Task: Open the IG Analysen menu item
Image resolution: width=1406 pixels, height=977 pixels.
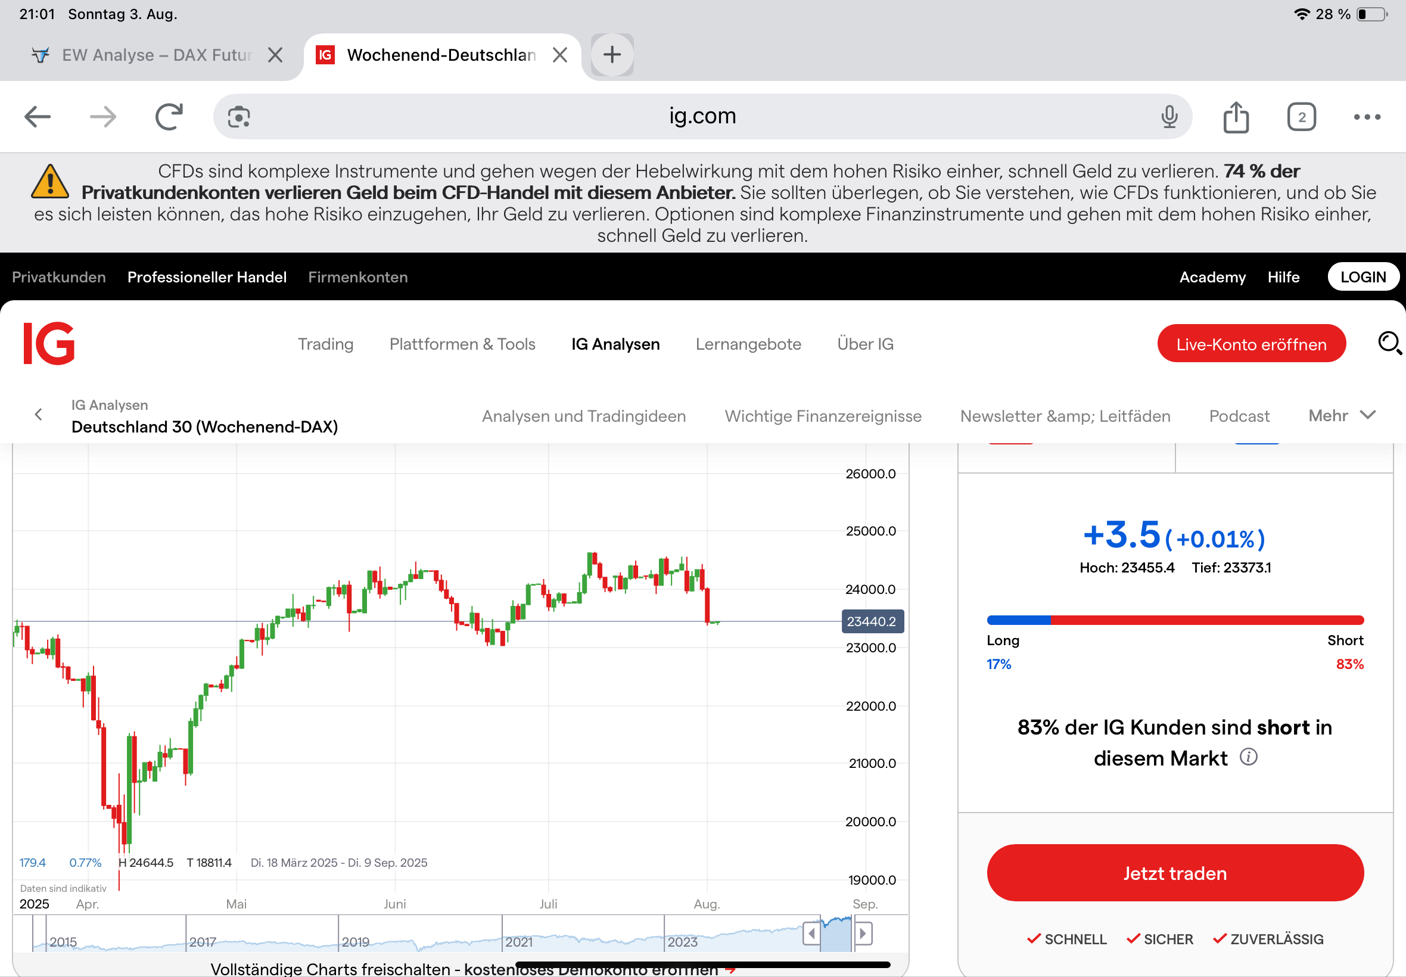Action: pos(615,344)
